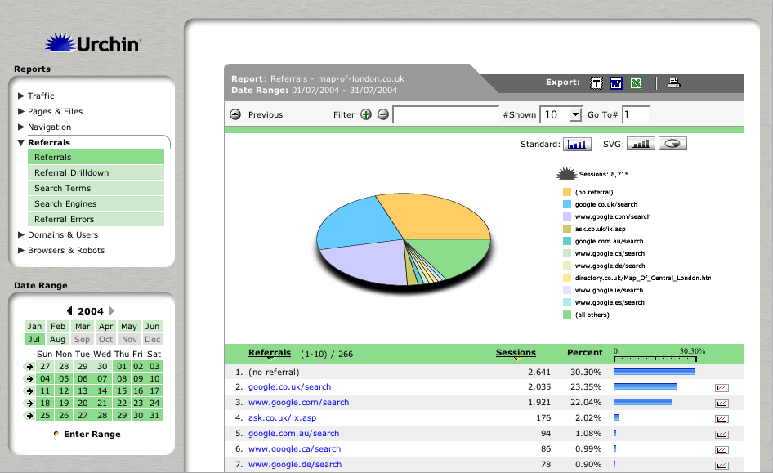The image size is (773, 473).
Task: Open trend graph for ask.co.uk/ix.asp row
Action: pos(722,419)
